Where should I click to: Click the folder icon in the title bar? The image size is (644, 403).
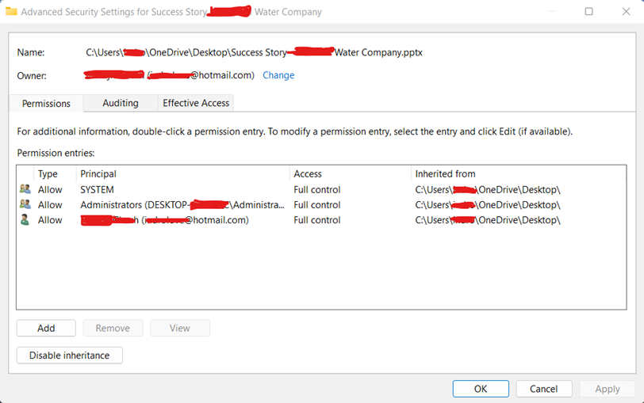tap(11, 12)
